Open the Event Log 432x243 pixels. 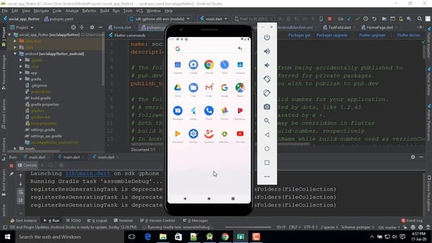pyautogui.click(x=412, y=221)
